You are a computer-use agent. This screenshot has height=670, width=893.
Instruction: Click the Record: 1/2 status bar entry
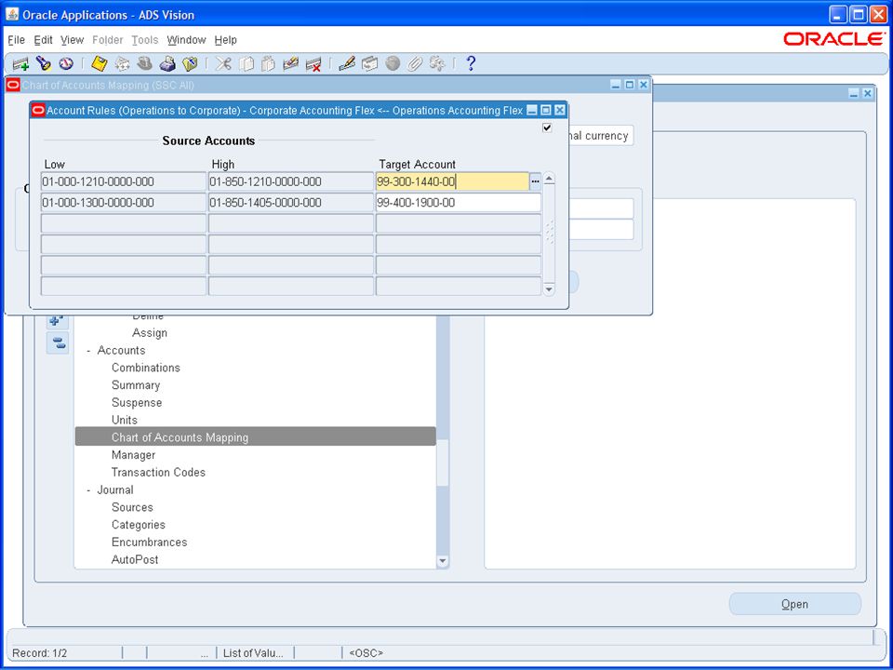[x=39, y=653]
